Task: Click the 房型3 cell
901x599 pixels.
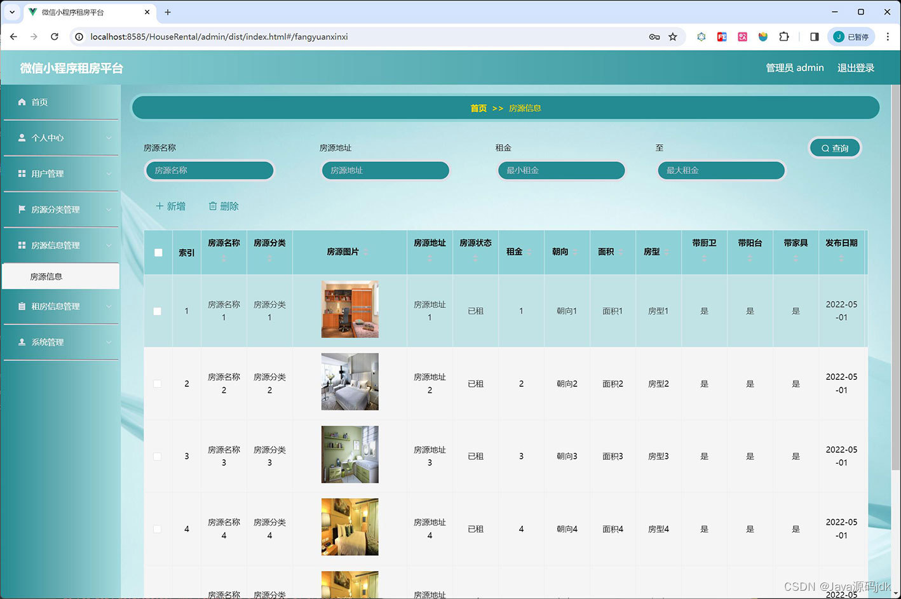Action: 658,457
